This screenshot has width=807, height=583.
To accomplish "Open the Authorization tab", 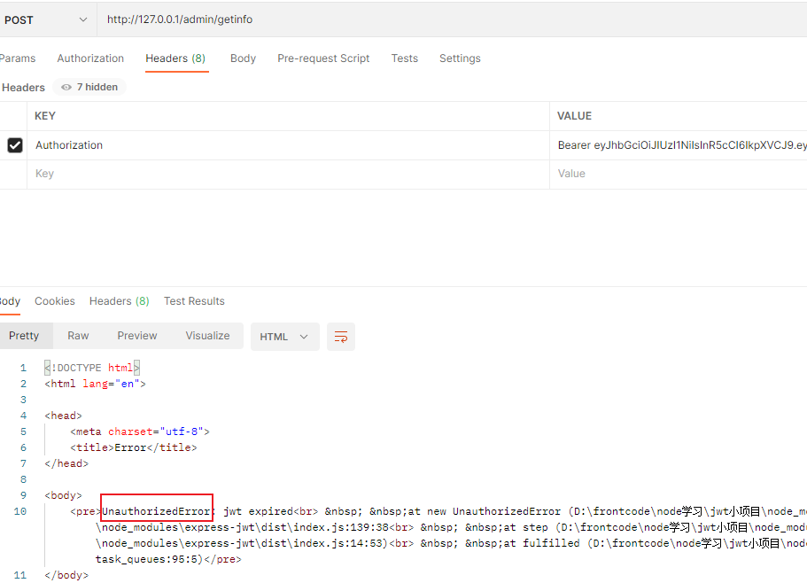I will tap(90, 58).
